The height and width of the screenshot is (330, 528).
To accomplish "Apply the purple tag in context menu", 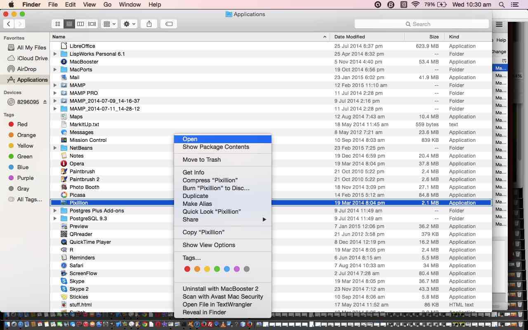I will click(237, 269).
